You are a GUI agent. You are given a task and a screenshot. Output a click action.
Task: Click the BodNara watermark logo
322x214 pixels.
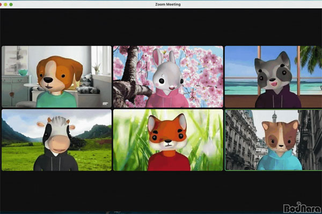[x=303, y=207]
